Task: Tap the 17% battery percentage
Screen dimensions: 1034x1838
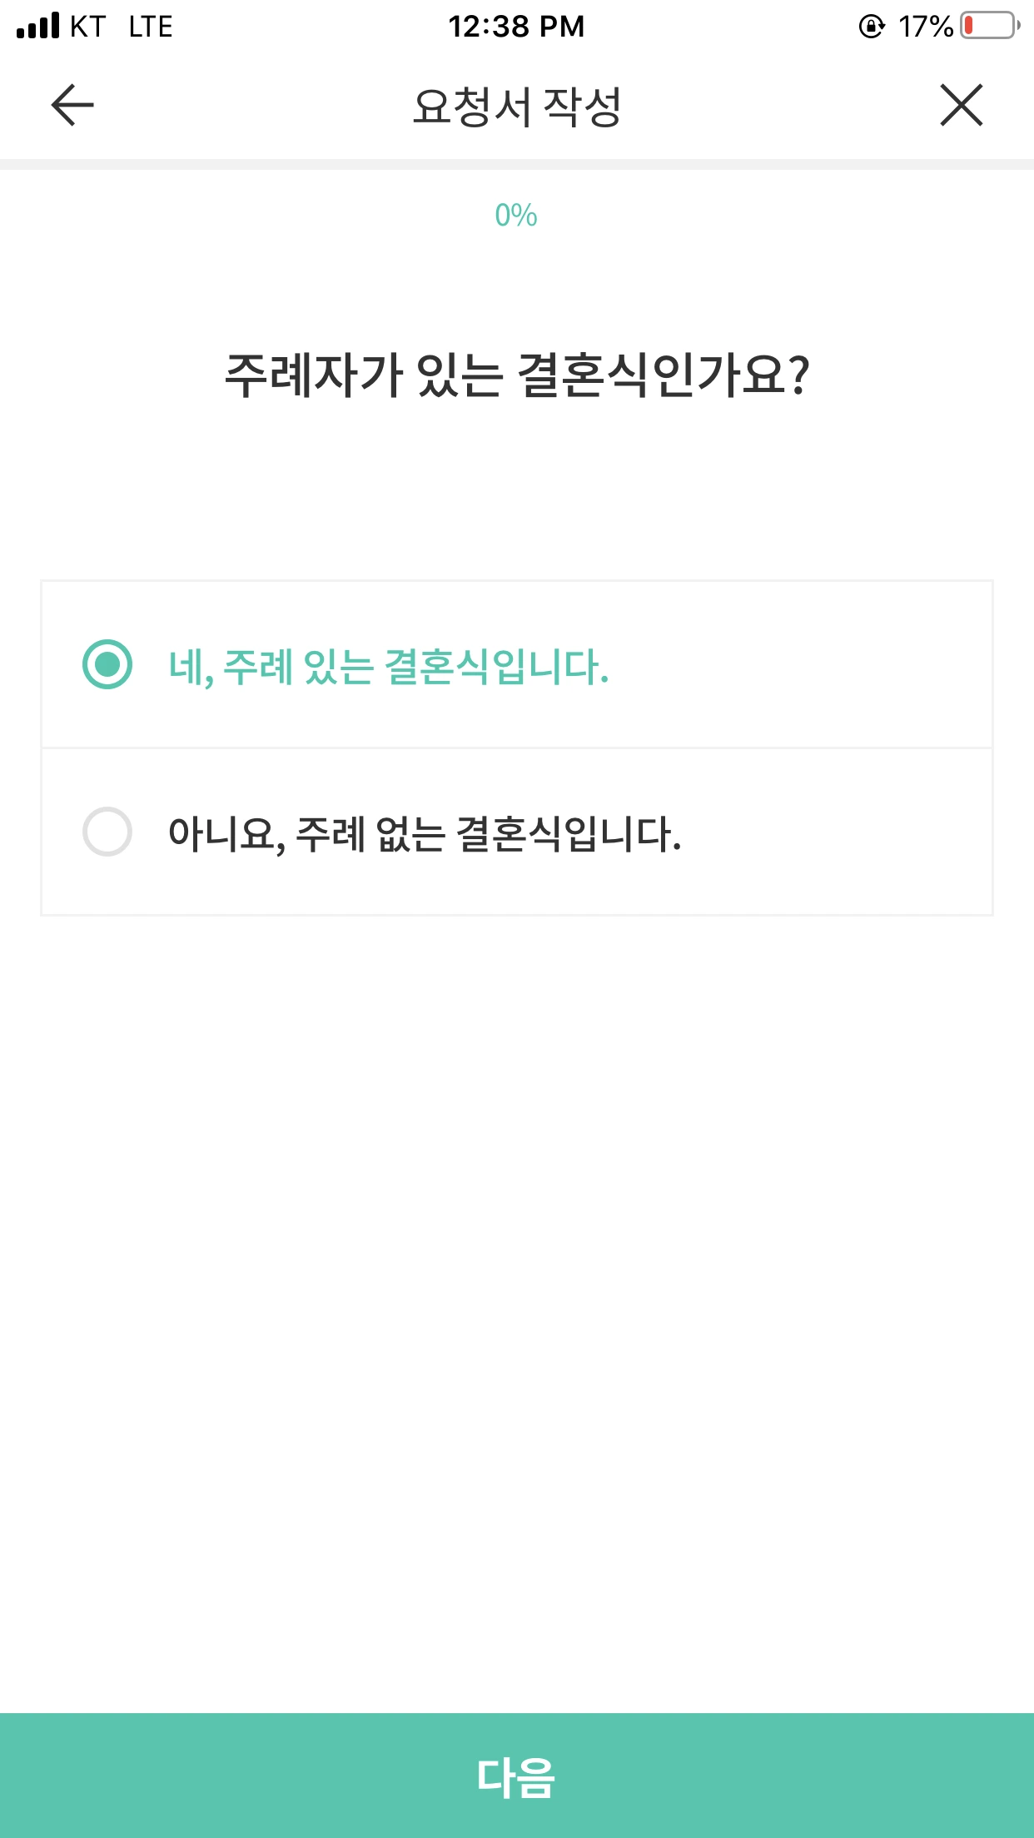Action: [x=925, y=27]
